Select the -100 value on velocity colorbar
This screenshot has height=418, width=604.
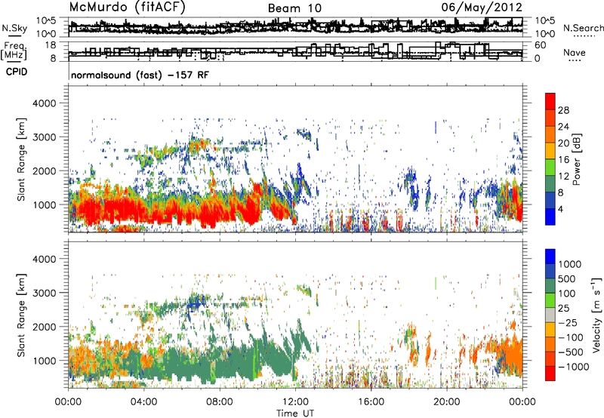(571, 337)
